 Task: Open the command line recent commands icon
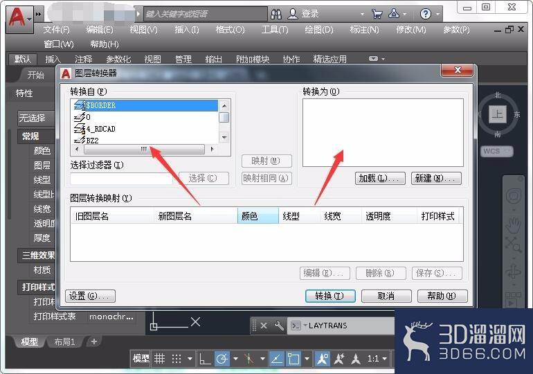296,326
